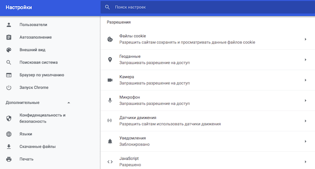The height and width of the screenshot is (169, 315).
Task: Click the code brackets icon for JavaScript
Action: click(110, 162)
